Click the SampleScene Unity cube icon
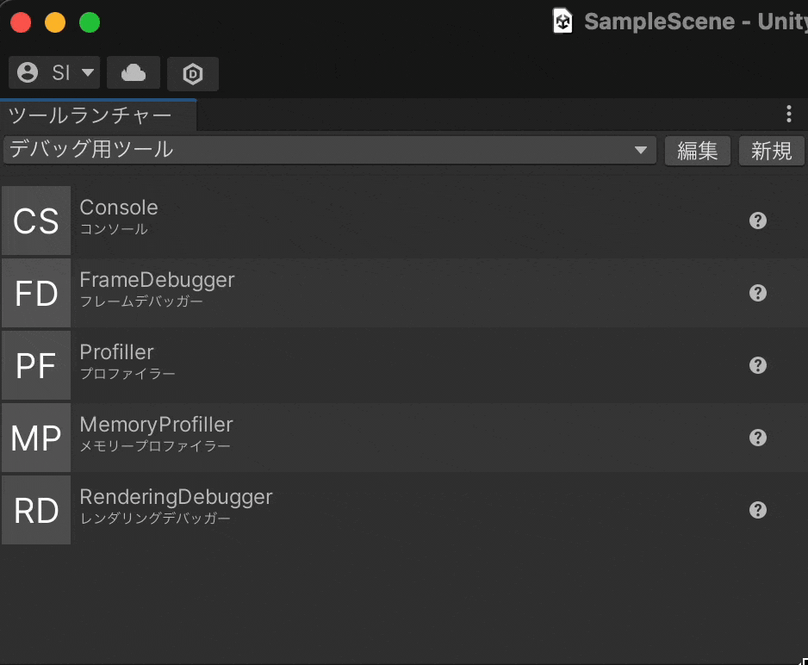Viewport: 808px width, 665px height. (x=562, y=22)
